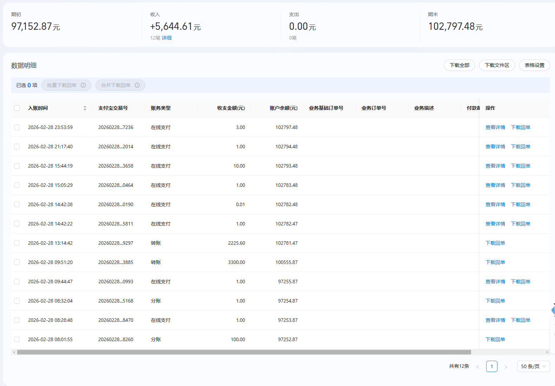Viewport: 555px width, 386px height.
Task: Click 下载全部 button
Action: click(459, 65)
